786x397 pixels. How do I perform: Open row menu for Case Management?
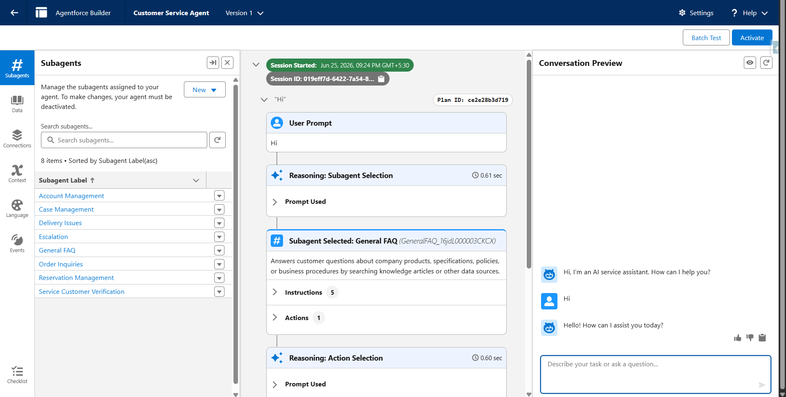(x=220, y=210)
